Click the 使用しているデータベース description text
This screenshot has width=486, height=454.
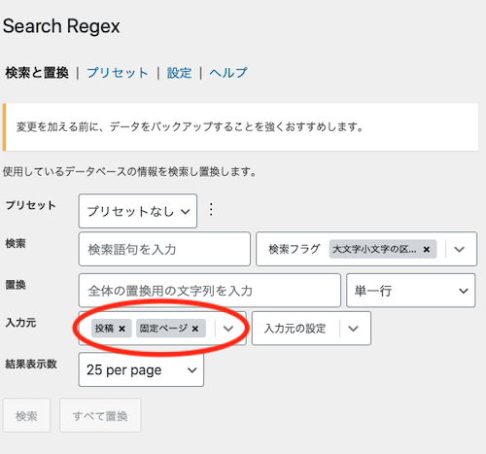(129, 171)
